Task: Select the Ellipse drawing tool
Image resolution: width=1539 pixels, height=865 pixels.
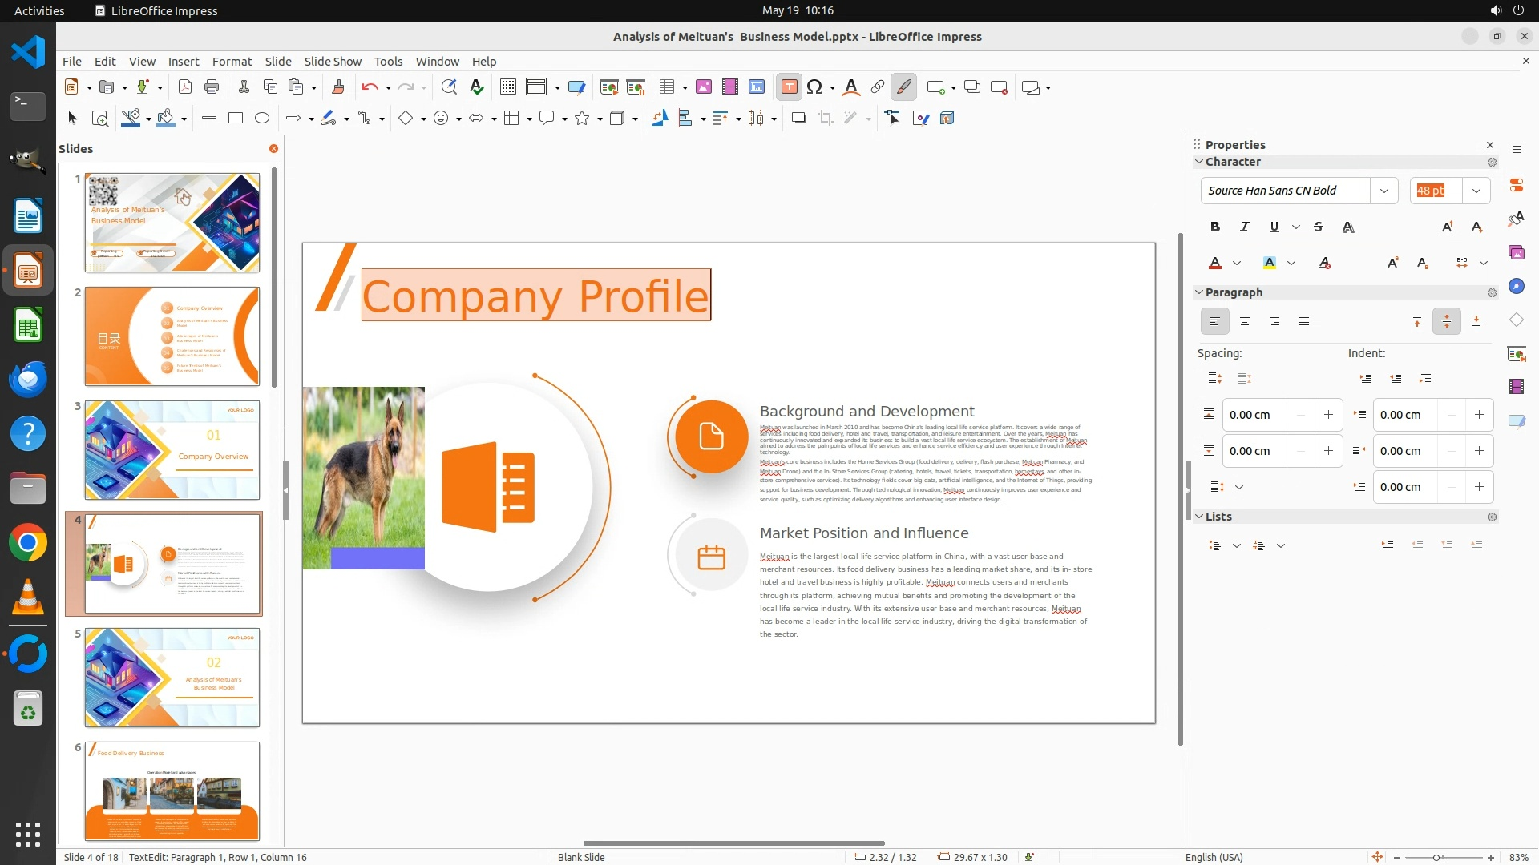Action: pyautogui.click(x=262, y=119)
